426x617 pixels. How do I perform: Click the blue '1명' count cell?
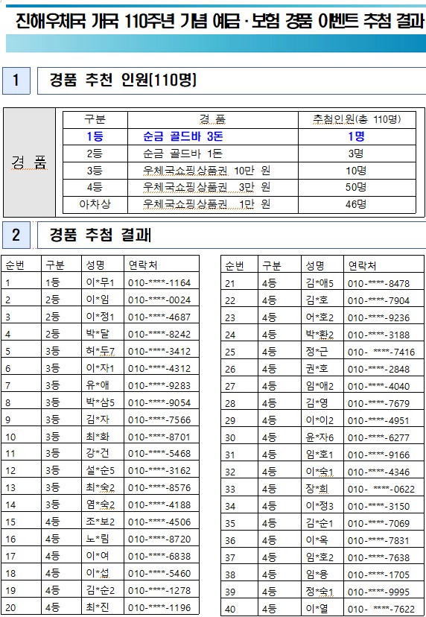[x=357, y=136]
